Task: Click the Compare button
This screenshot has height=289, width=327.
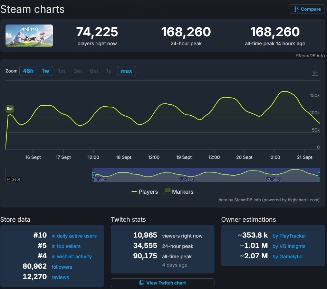Action: point(307,9)
